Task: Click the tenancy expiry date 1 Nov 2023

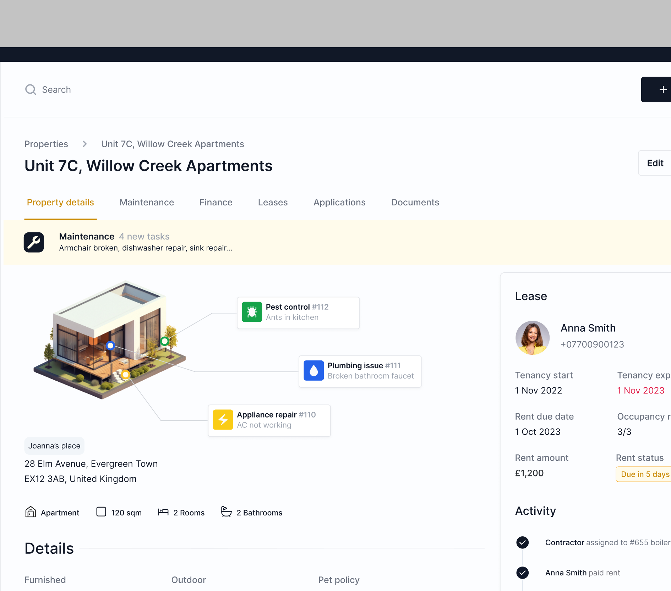Action: coord(640,390)
